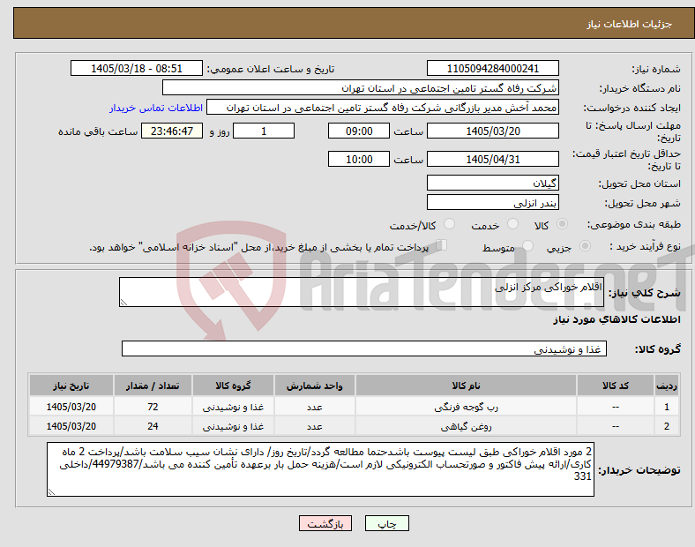Click the announcement date field 1405/03/18 - 08:51
Image resolution: width=695 pixels, height=547 pixels.
click(x=137, y=68)
